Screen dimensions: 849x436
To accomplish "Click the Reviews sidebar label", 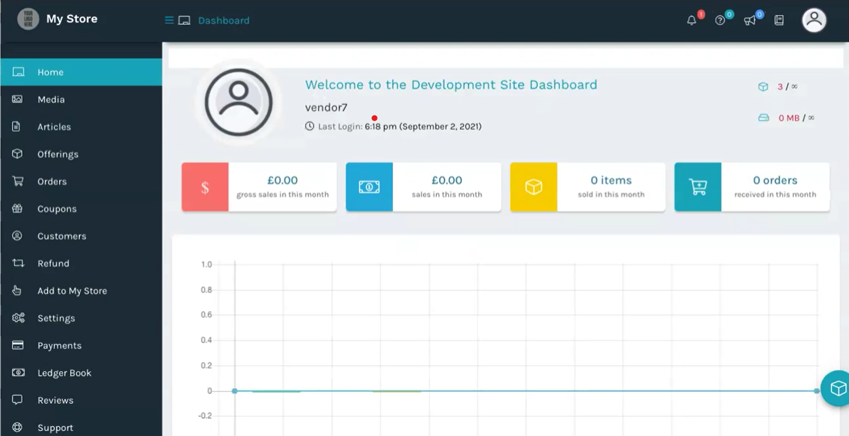I will point(55,400).
